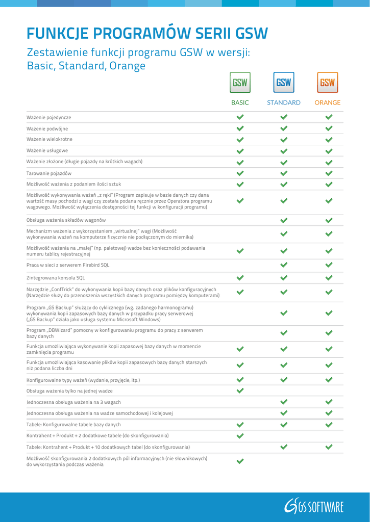This screenshot has width=370, height=522.
Task: Click Standard checkmark for Praca w sieci z serwerem Firebird SQL
Action: point(284,265)
